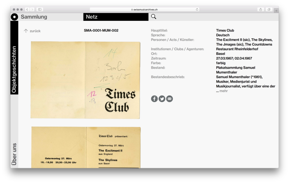Switch to the Netz tab
The width and height of the screenshot is (289, 183).
coord(116,17)
